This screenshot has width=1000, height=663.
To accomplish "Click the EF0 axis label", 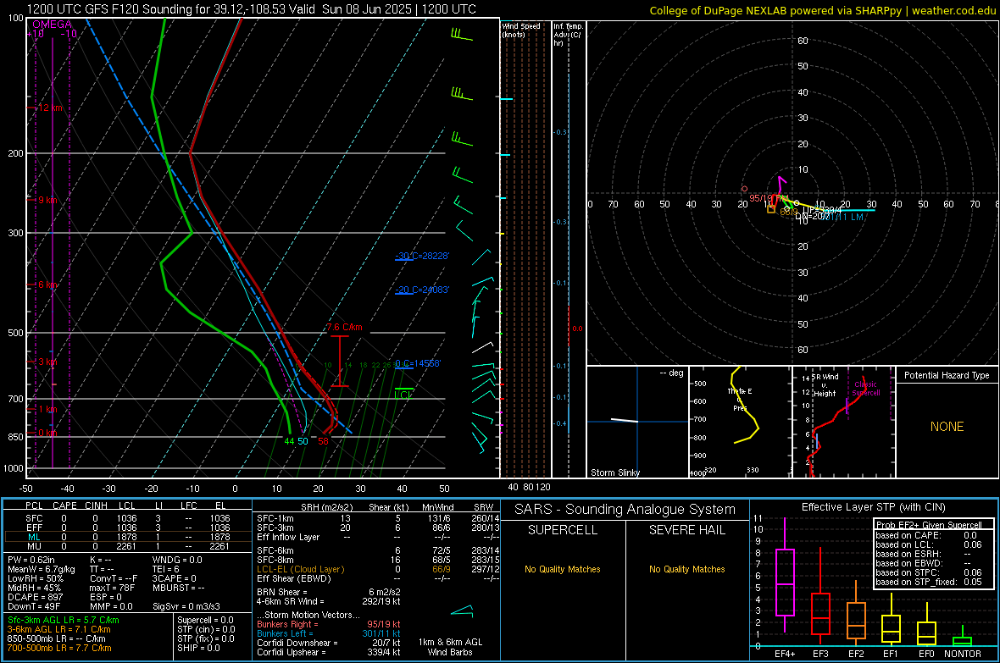I will pyautogui.click(x=926, y=654).
